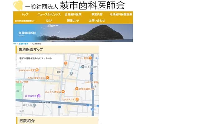Image resolution: width=199 pixels, height=124 pixels.
Task: Open ニュース&トピックス in the navigation
Action: tap(49, 15)
